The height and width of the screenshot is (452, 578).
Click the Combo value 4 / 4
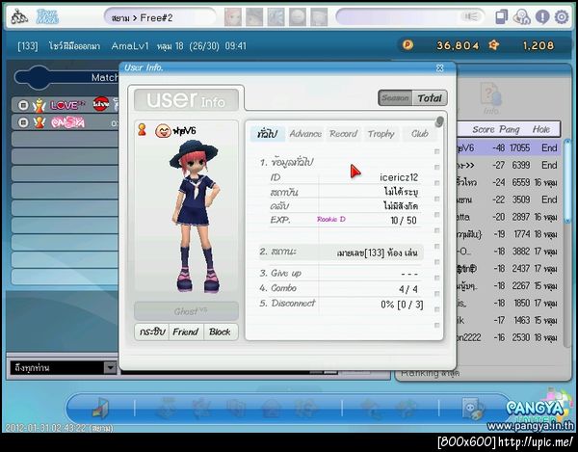coord(408,289)
